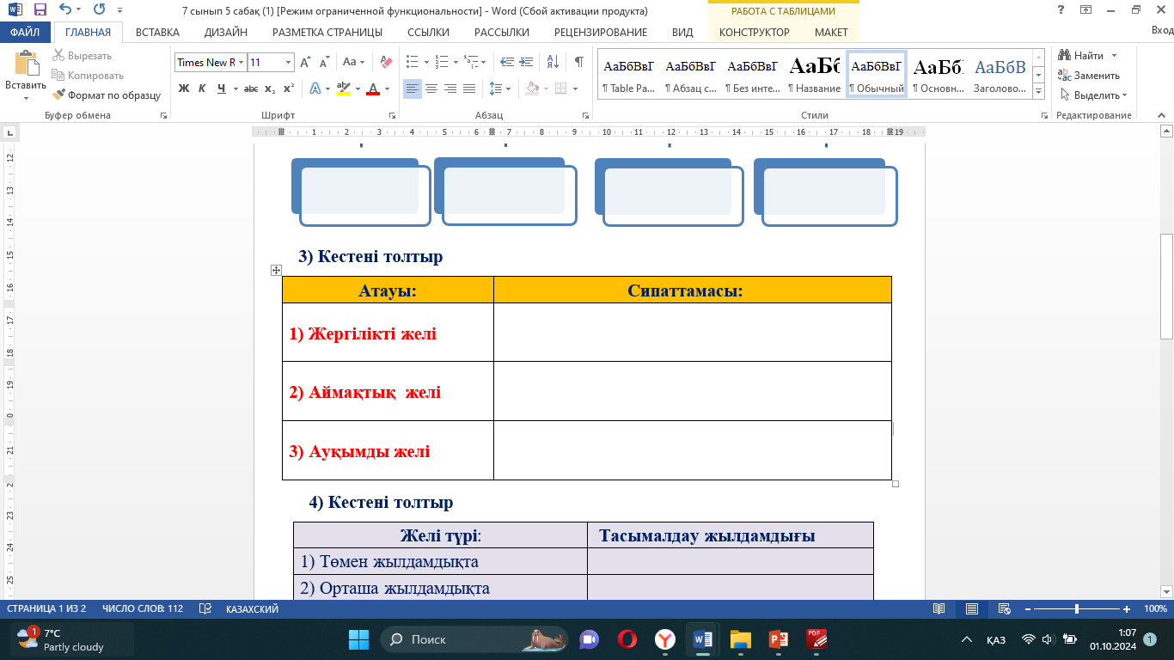This screenshot has height=660, width=1174.
Task: Select the table using the move handle icon
Action: 276,270
